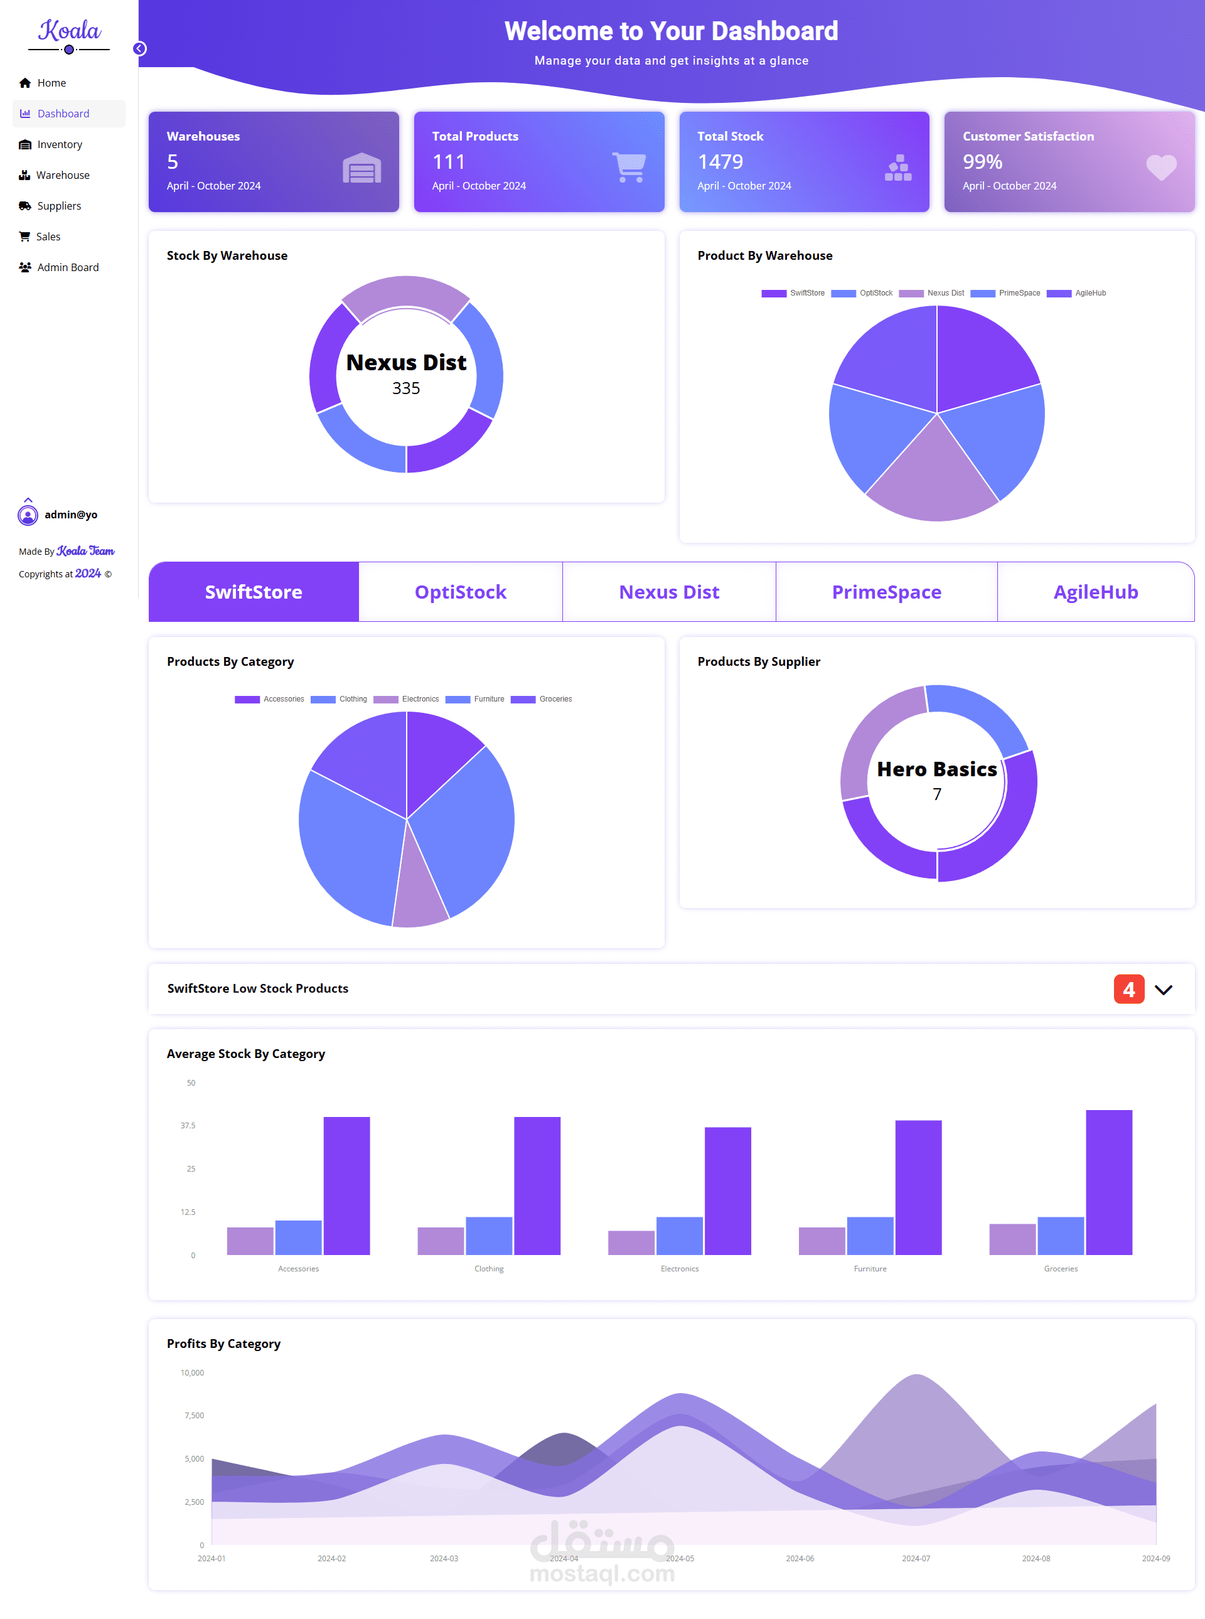
Task: Click the Warehouse boxes icon in sidebar
Action: click(x=25, y=175)
